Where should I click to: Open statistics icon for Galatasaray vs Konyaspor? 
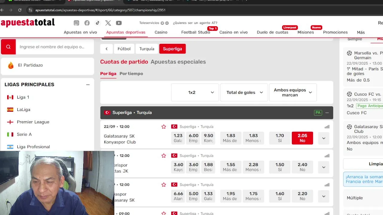[x=327, y=127]
